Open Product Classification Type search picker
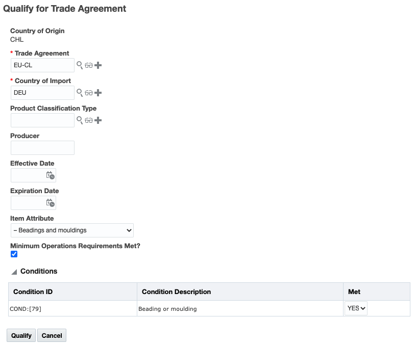This screenshot has height=345, width=415. click(x=79, y=120)
